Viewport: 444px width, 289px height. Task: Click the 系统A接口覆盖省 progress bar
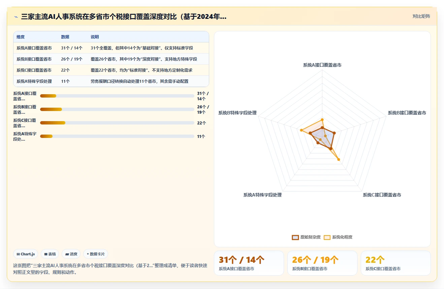(117, 96)
